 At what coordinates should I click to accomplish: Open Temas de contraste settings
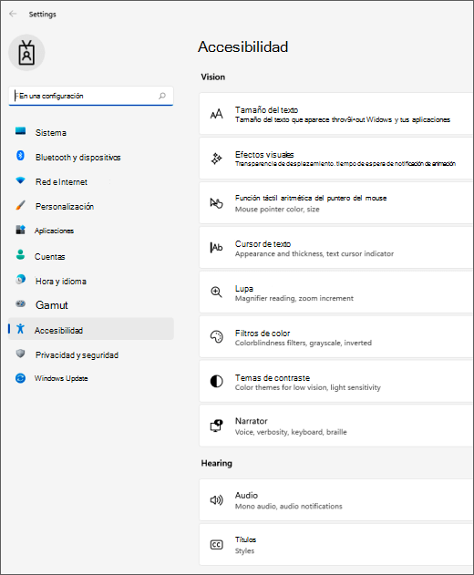(336, 382)
